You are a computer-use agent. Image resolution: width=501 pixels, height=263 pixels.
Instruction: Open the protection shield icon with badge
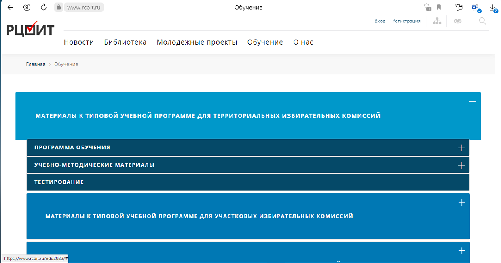click(427, 7)
